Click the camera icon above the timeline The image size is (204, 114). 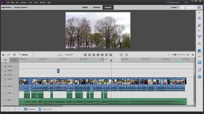4,55
